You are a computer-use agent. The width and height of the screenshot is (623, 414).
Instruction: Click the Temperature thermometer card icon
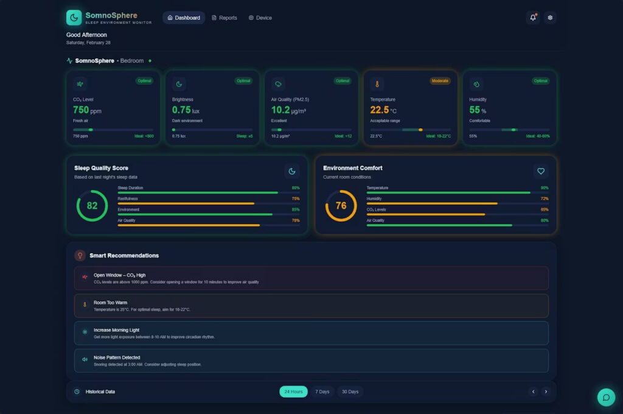(377, 84)
